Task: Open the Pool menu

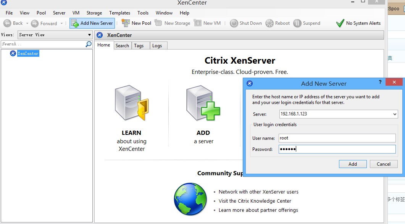Action: point(41,13)
